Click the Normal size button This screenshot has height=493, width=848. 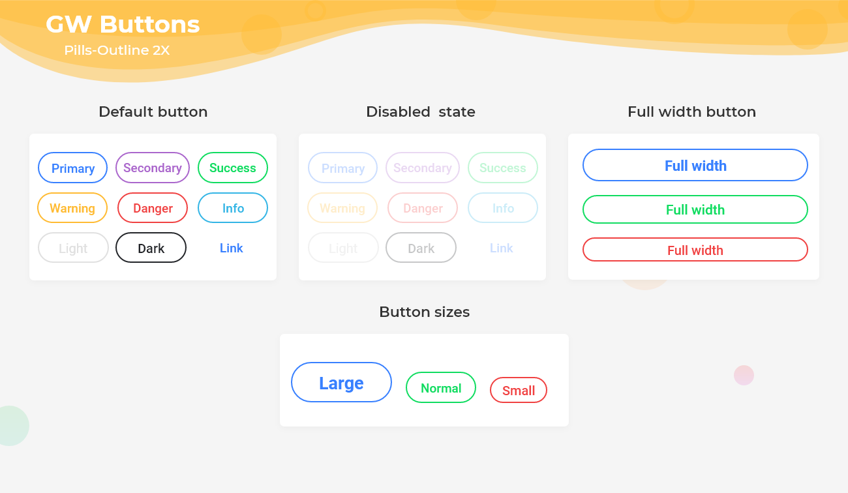pyautogui.click(x=441, y=387)
